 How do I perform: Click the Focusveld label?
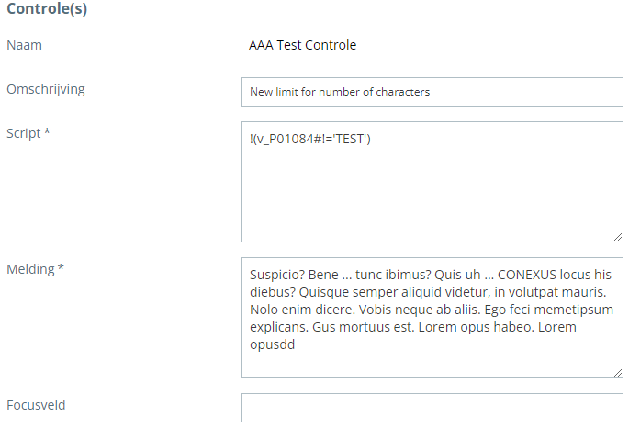click(x=36, y=405)
